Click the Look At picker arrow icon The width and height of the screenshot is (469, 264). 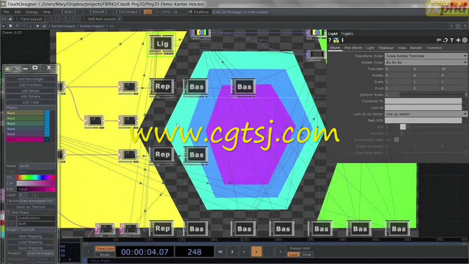click(x=465, y=107)
